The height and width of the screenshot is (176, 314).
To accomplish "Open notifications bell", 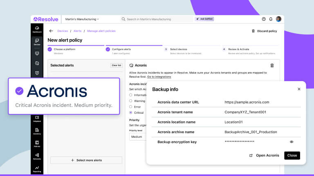I will pyautogui.click(x=271, y=19).
